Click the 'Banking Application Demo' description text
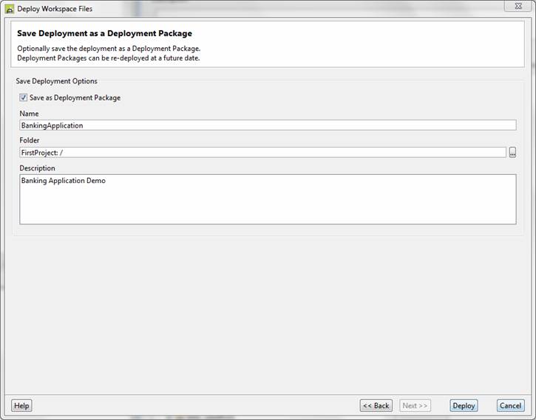Image resolution: width=536 pixels, height=420 pixels. tap(63, 180)
